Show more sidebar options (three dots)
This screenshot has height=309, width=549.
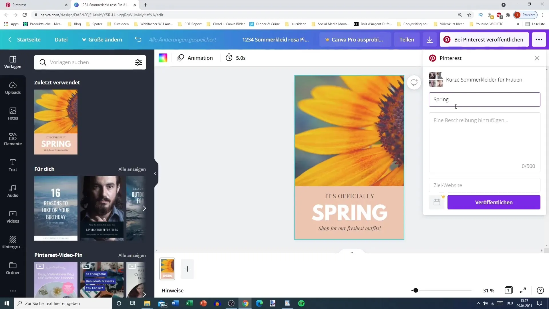tap(13, 291)
